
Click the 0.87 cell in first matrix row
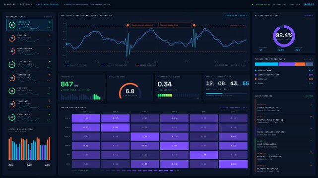point(115,118)
